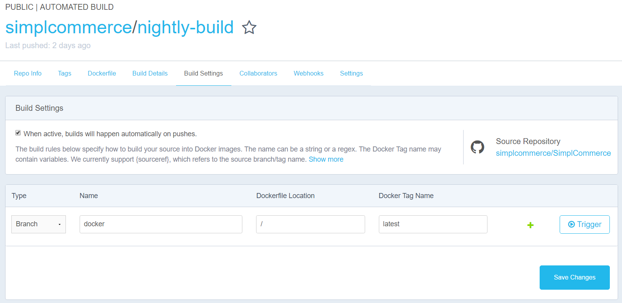Click the Type column header
Screen dimensions: 622x303
pyautogui.click(x=19, y=196)
